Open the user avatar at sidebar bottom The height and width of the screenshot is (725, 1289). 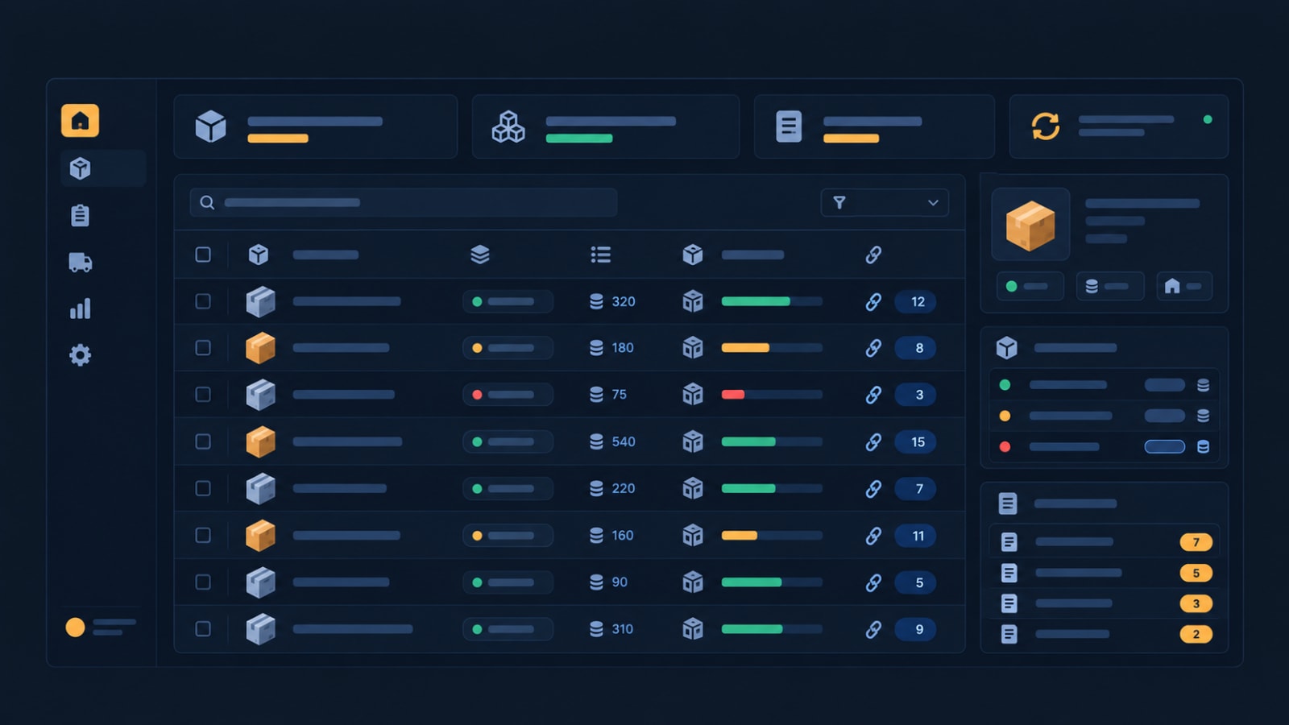point(75,628)
